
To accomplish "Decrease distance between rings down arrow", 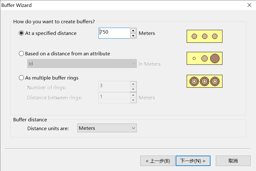I will [133, 100].
